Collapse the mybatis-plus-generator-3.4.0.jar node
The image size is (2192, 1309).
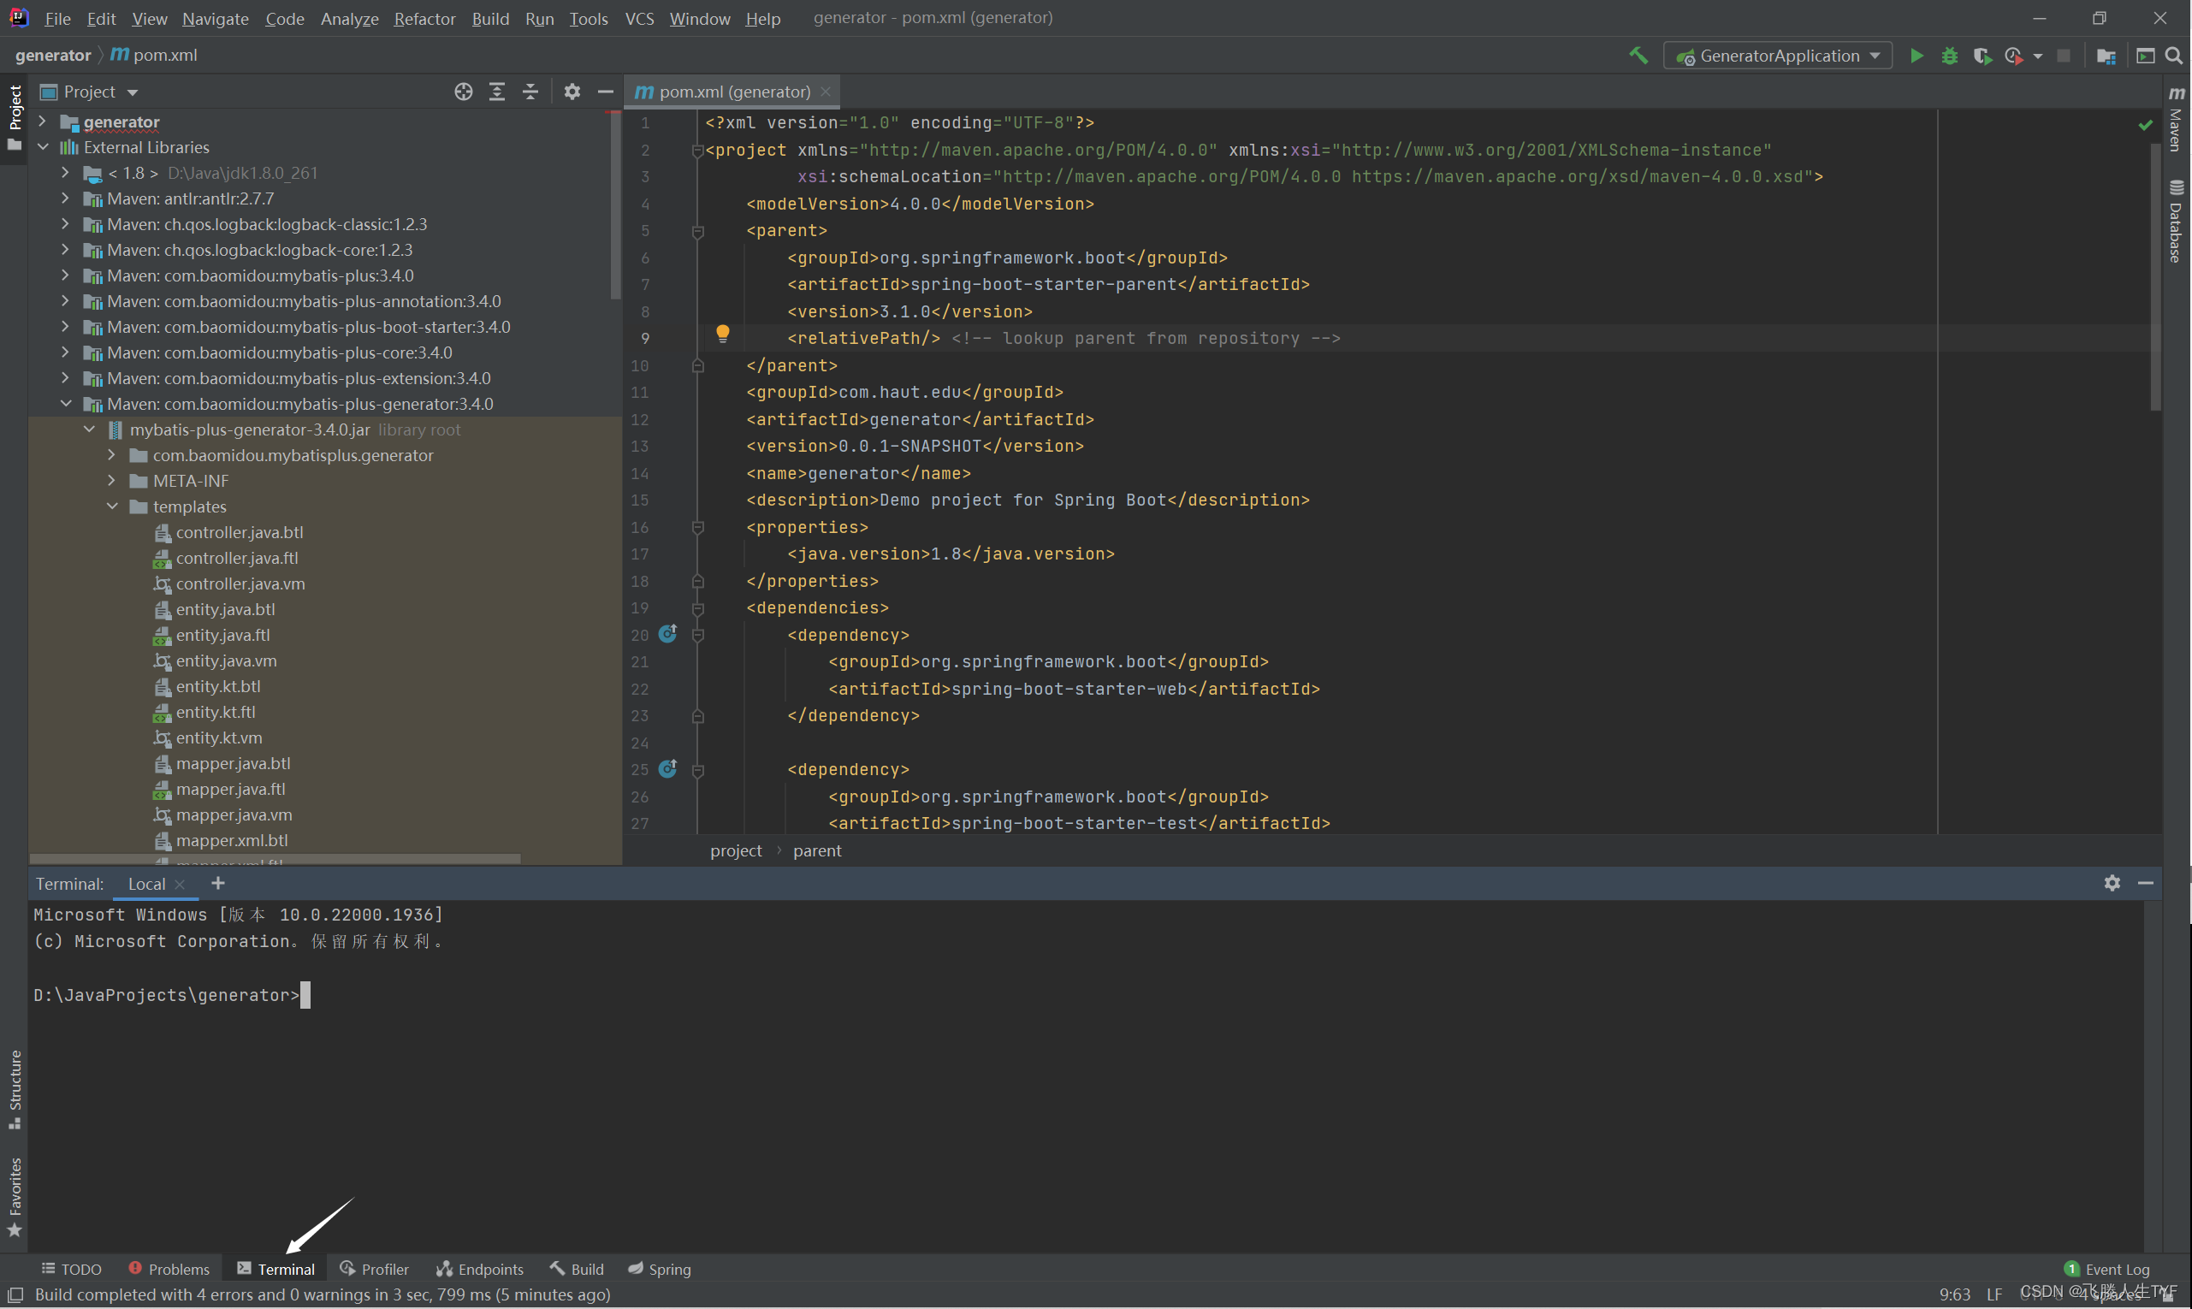[x=89, y=429]
